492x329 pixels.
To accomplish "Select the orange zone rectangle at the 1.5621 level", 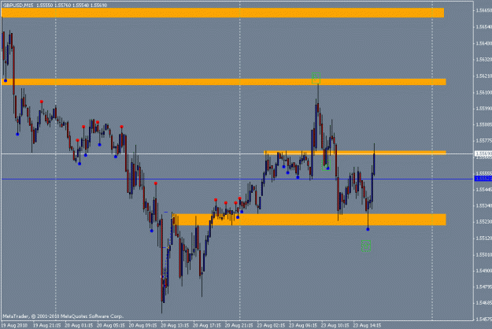I will click(224, 82).
